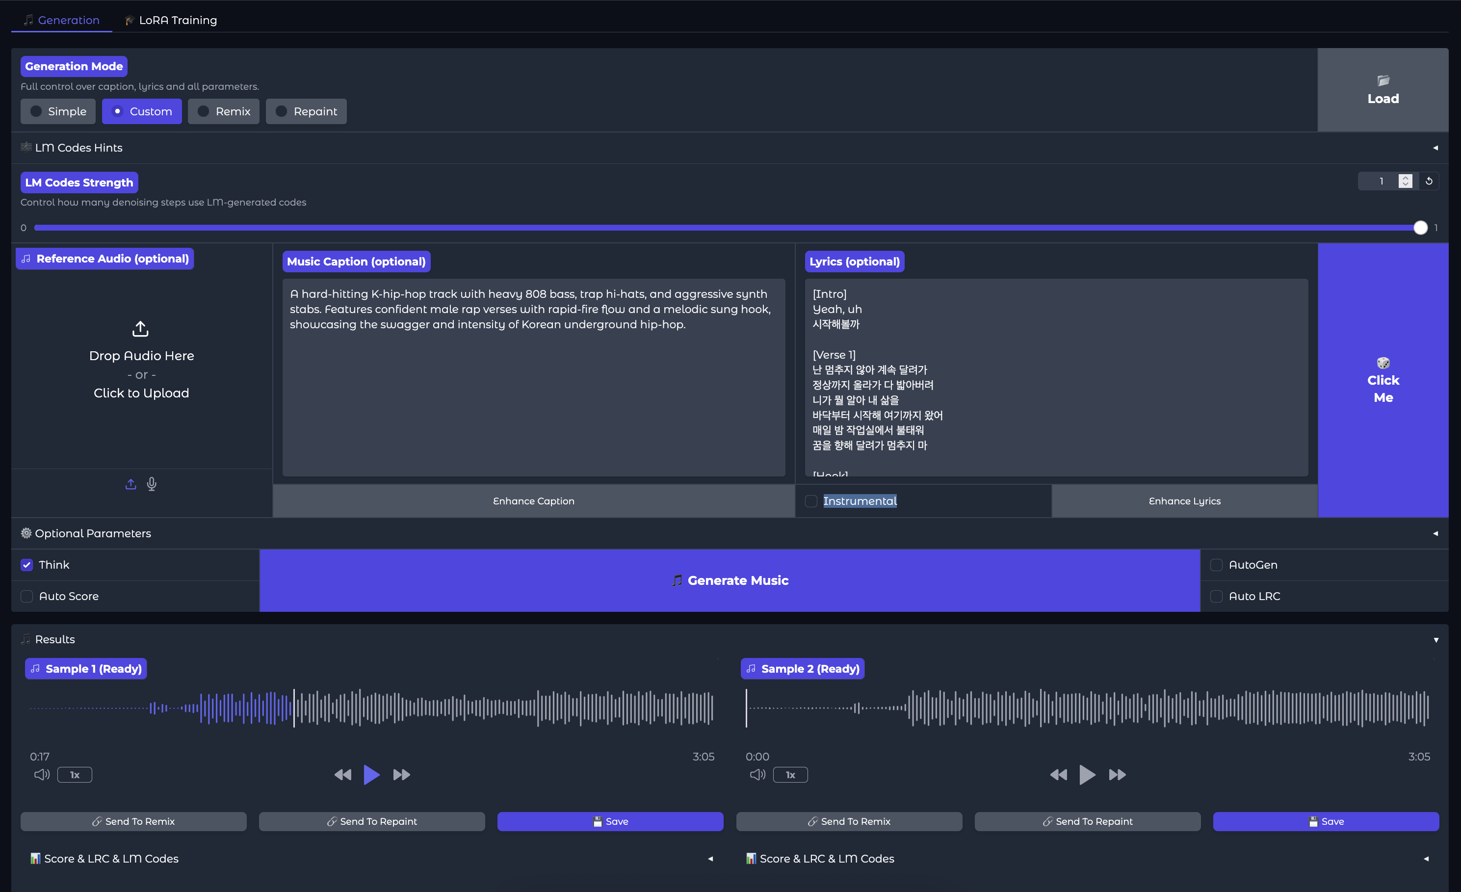Uncheck the Think checkbox
This screenshot has width=1461, height=892.
(x=26, y=565)
